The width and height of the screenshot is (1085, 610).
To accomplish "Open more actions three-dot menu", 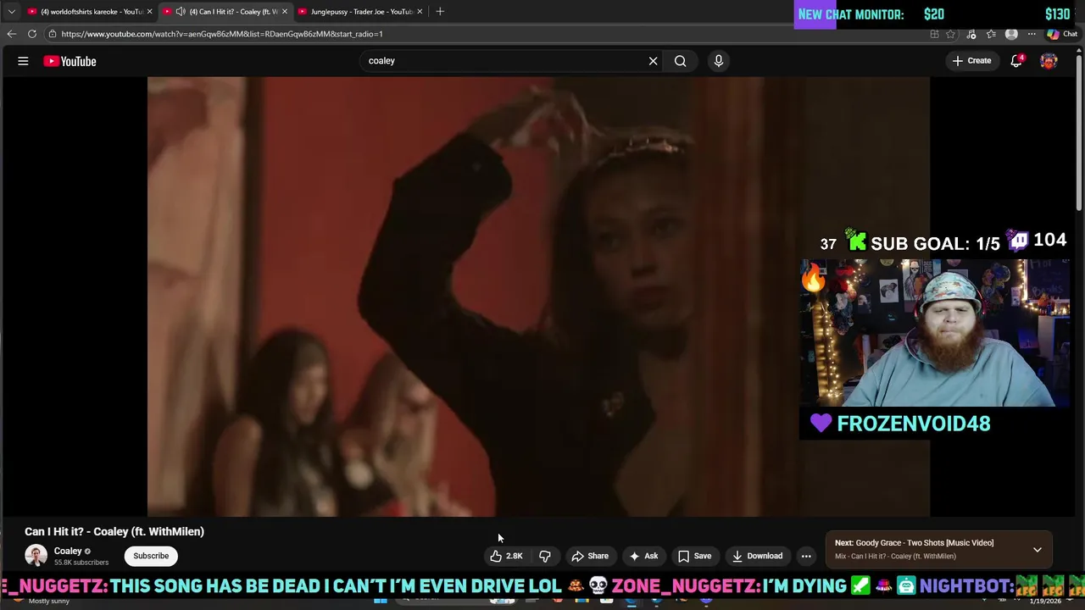I will pos(806,556).
